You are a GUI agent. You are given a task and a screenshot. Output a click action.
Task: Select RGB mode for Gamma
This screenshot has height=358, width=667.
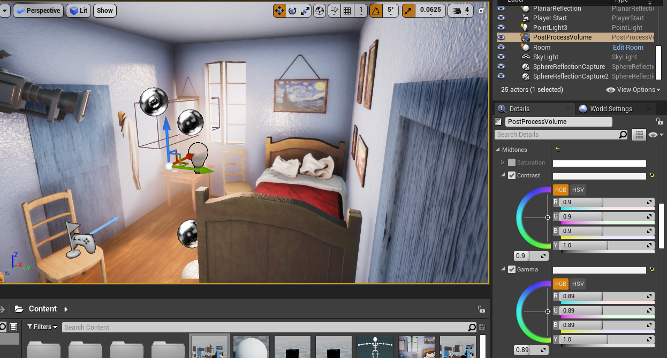click(x=560, y=284)
